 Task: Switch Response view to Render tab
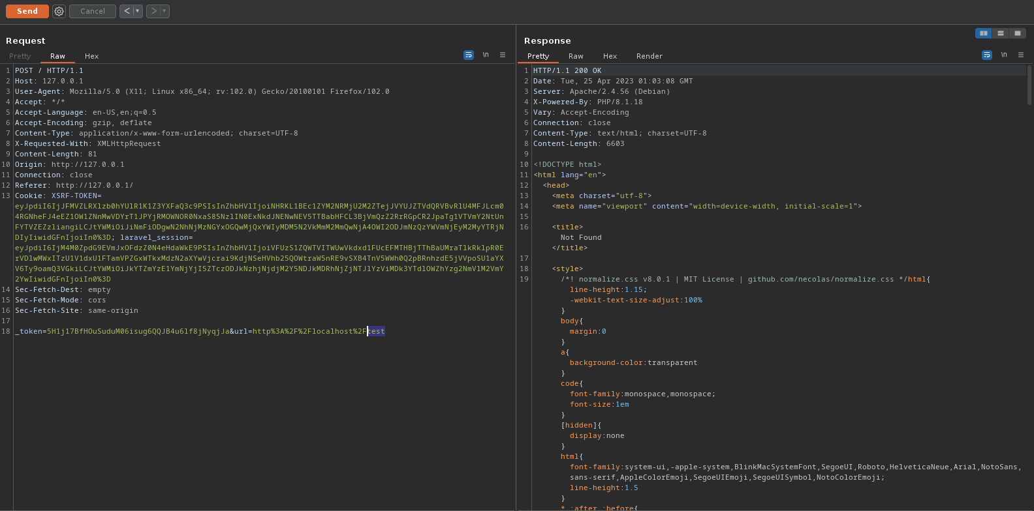pyautogui.click(x=649, y=56)
